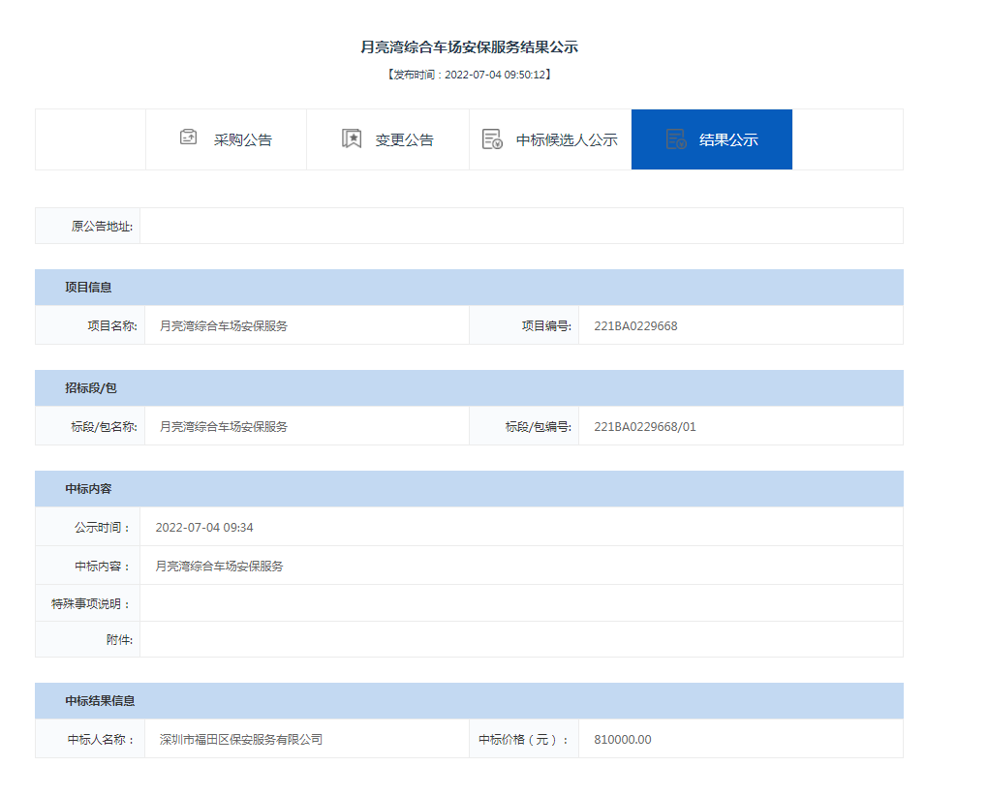Select project number 221BA0229668
Viewport: 988px width, 797px height.
635,325
